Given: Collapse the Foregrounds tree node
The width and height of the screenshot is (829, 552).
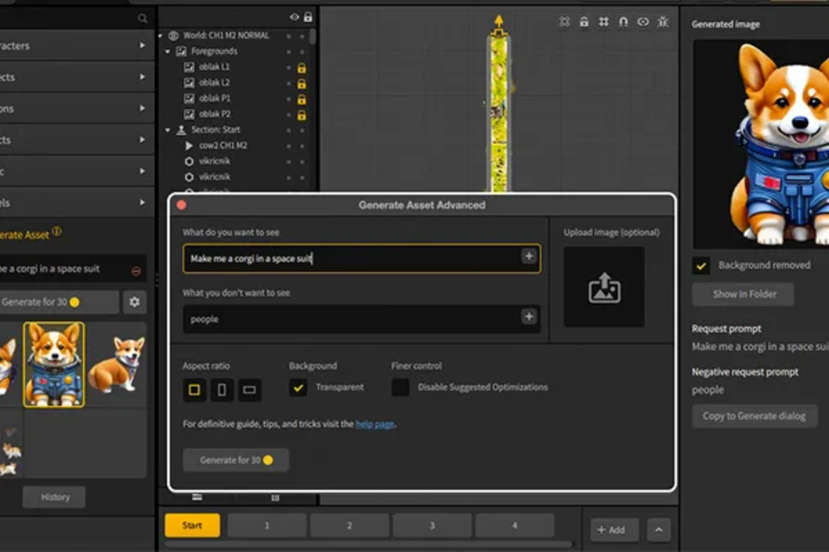Looking at the screenshot, I should click(168, 51).
